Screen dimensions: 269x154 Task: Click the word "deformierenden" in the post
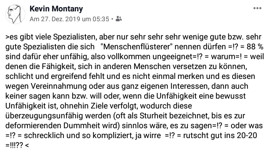click(33, 126)
